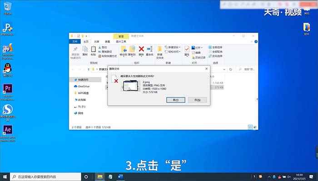
Task: Click the Up arrow in the navigation bar
Action: pos(89,70)
